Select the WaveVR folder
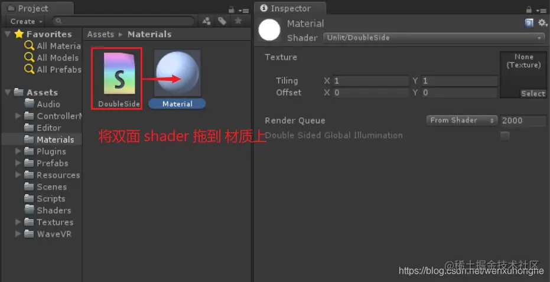The height and width of the screenshot is (282, 550). [x=48, y=234]
